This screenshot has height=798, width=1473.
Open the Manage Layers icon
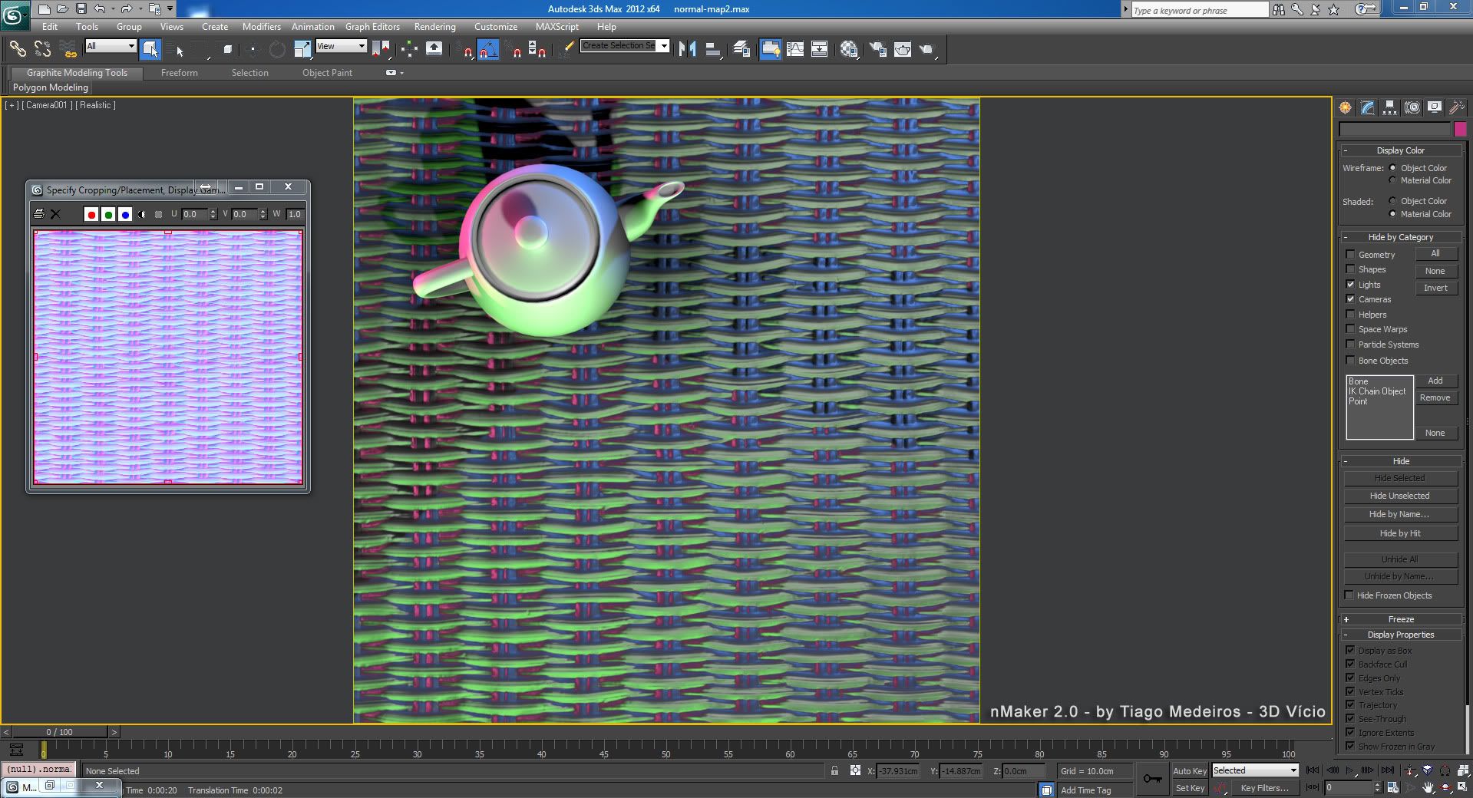pos(741,49)
